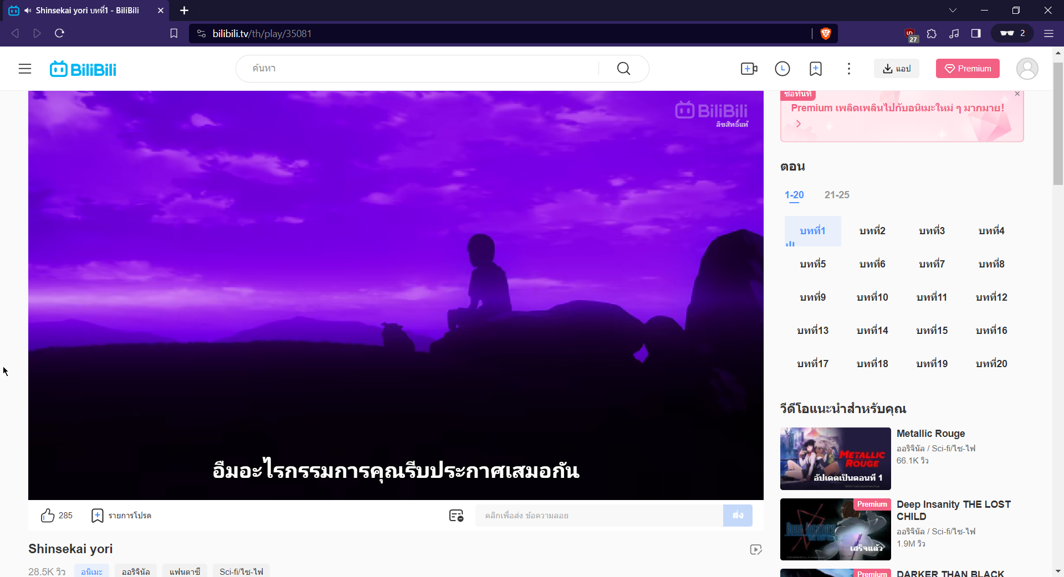The image size is (1064, 577).
Task: Open private window glasses indicator
Action: [1012, 34]
